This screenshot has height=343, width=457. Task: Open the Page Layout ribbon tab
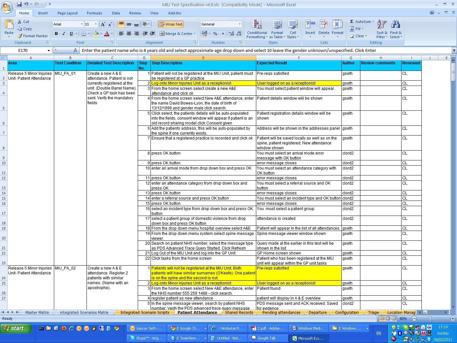point(68,13)
